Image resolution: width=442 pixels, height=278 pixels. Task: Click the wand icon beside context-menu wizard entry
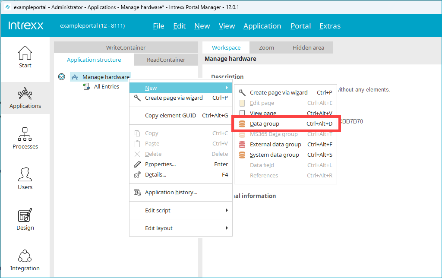coord(137,98)
